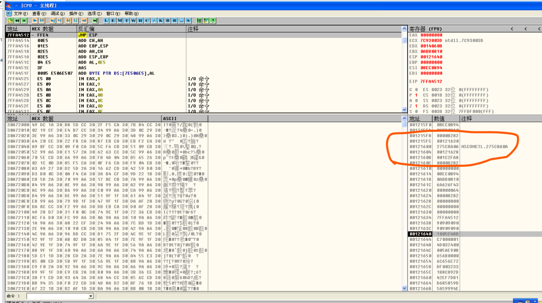Click the Z flag value in registers
The height and width of the screenshot is (303, 542).
416,106
